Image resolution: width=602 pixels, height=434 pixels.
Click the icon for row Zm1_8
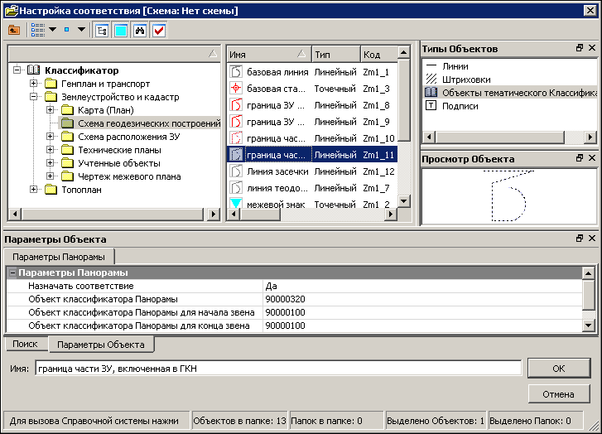point(236,105)
